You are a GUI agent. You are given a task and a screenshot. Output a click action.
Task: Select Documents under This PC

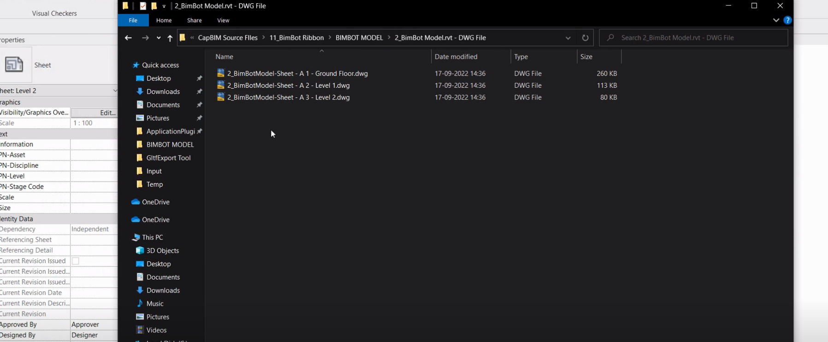163,277
